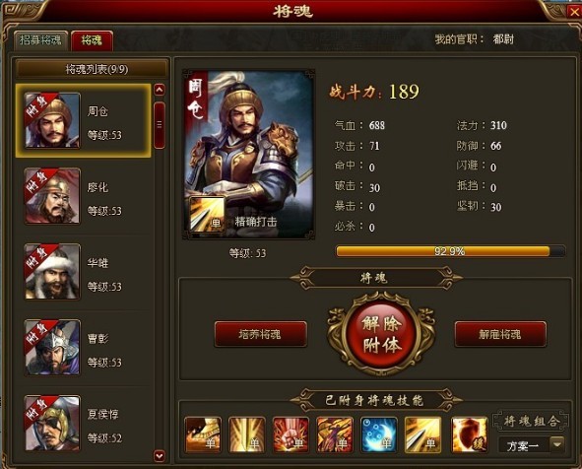Viewport: 582px width, 469px height.
Task: Click the 92.9% experience progress bar
Action: coord(450,251)
